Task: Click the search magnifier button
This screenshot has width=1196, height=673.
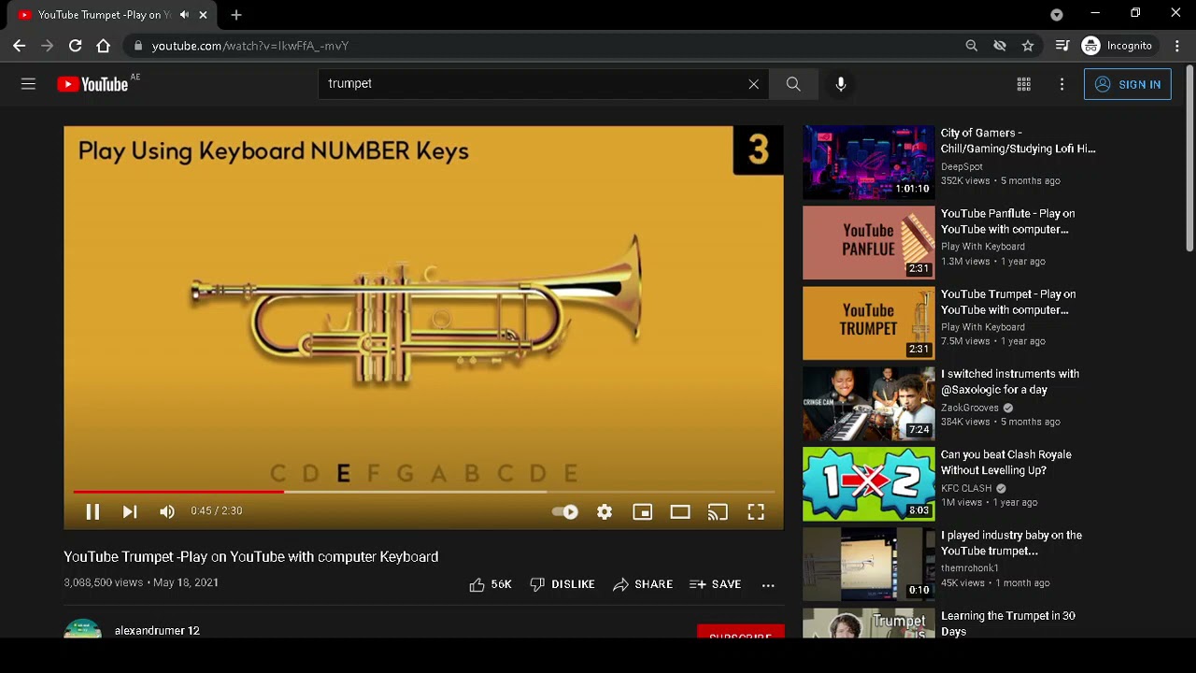Action: (793, 84)
